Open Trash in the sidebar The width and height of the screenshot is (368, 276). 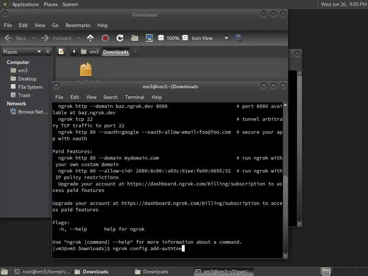(x=20, y=95)
